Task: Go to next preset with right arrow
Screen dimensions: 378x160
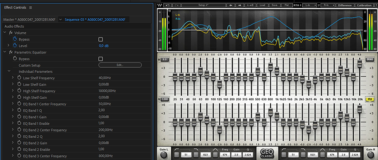Action: pos(239,5)
